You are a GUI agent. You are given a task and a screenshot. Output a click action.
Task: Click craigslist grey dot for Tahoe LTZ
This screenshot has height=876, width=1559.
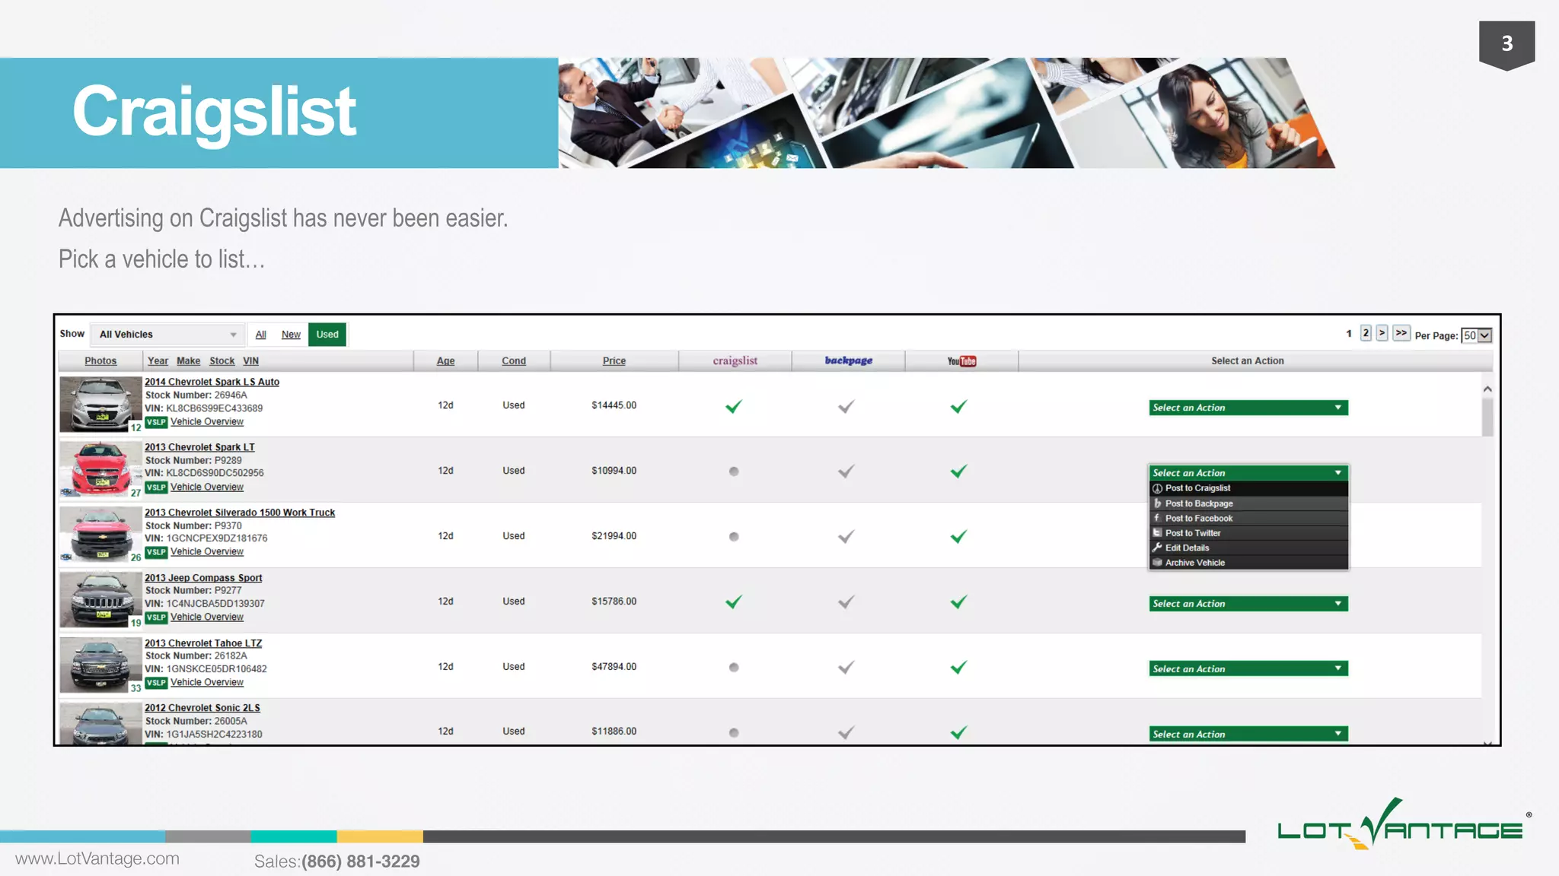tap(734, 668)
